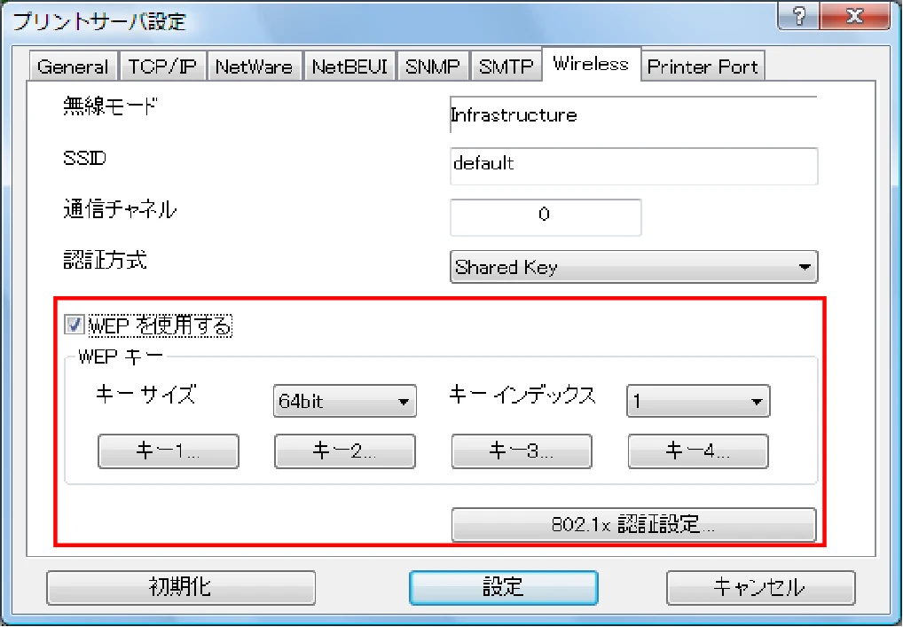The height and width of the screenshot is (627, 903).
Task: Open the キー インデックス dropdown
Action: (x=698, y=401)
